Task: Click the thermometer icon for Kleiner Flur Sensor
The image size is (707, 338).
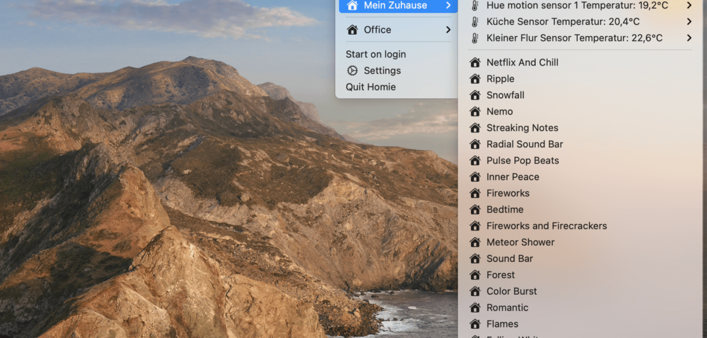Action: click(x=475, y=38)
